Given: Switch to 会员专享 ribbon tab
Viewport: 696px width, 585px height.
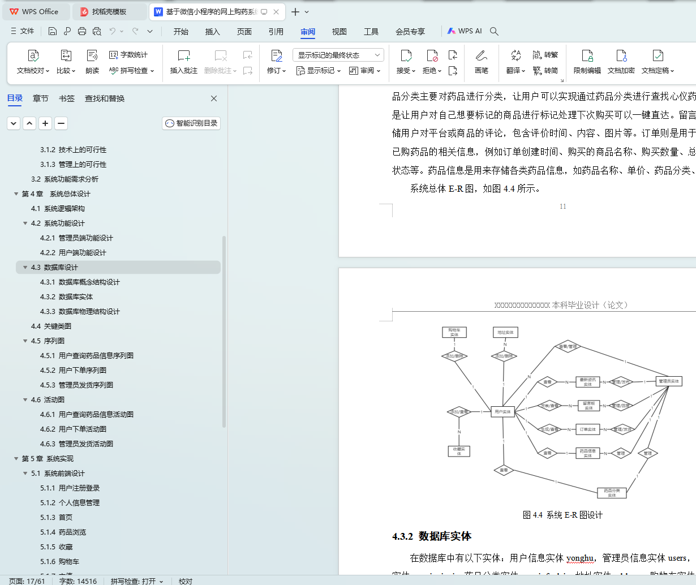Looking at the screenshot, I should click(x=410, y=32).
